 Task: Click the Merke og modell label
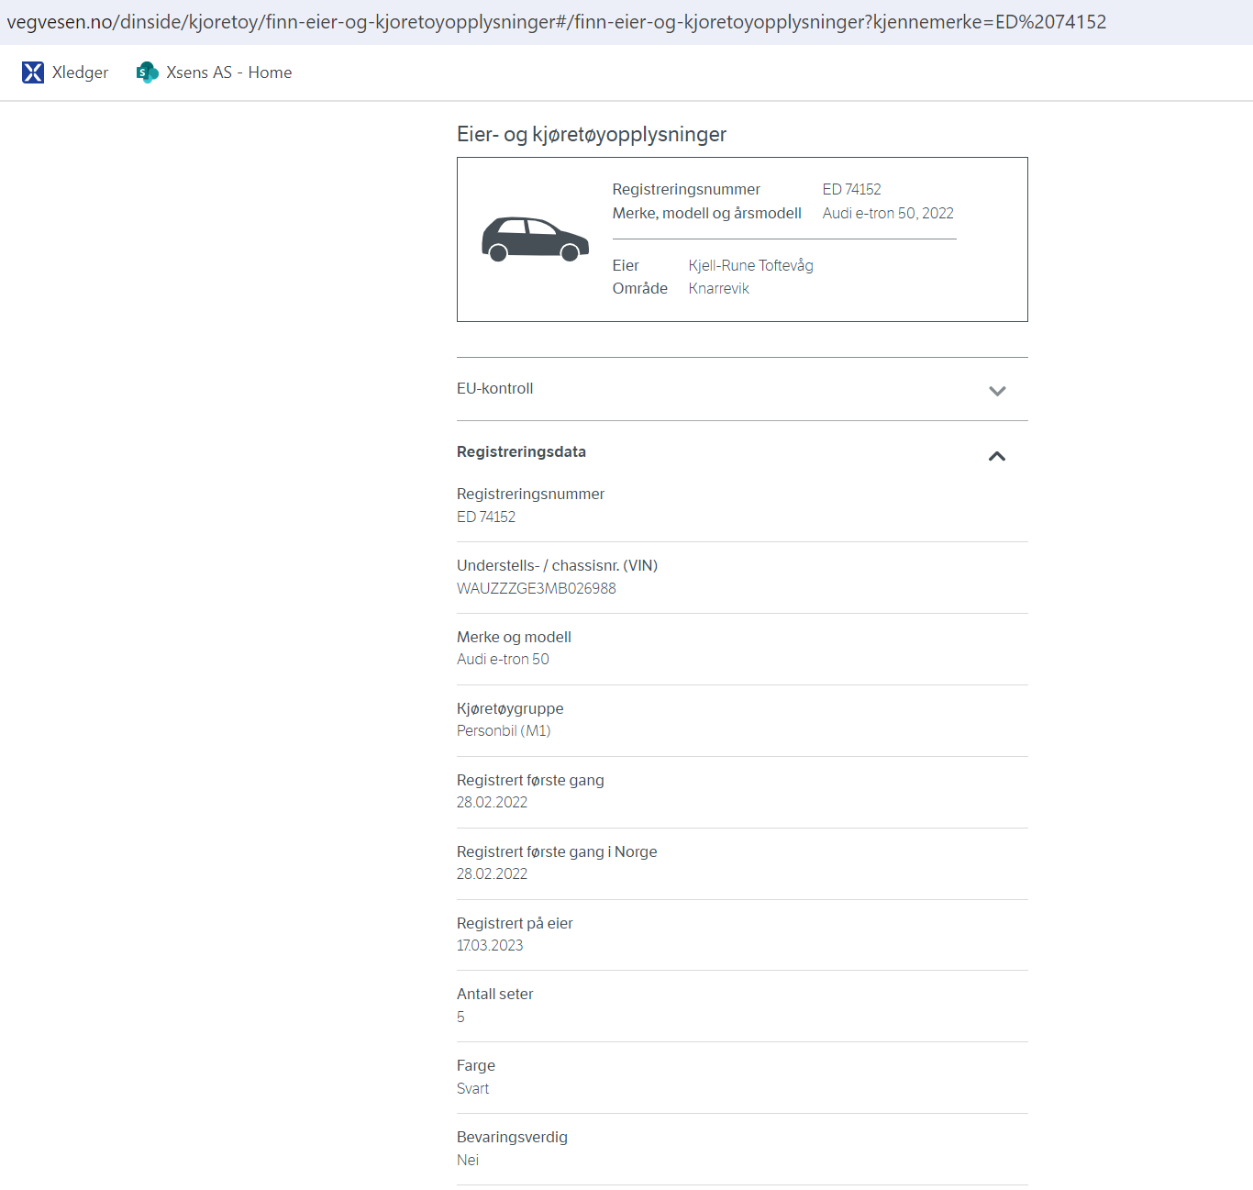click(x=514, y=638)
